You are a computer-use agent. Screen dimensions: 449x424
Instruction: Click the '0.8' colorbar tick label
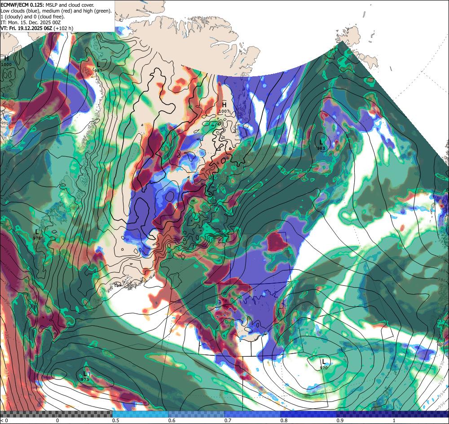tap(284, 420)
